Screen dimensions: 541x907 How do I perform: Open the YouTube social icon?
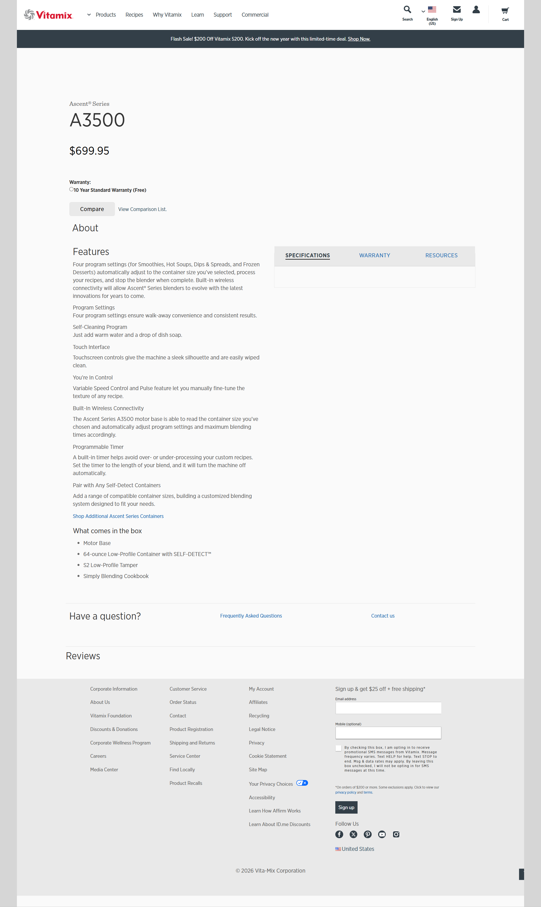382,834
